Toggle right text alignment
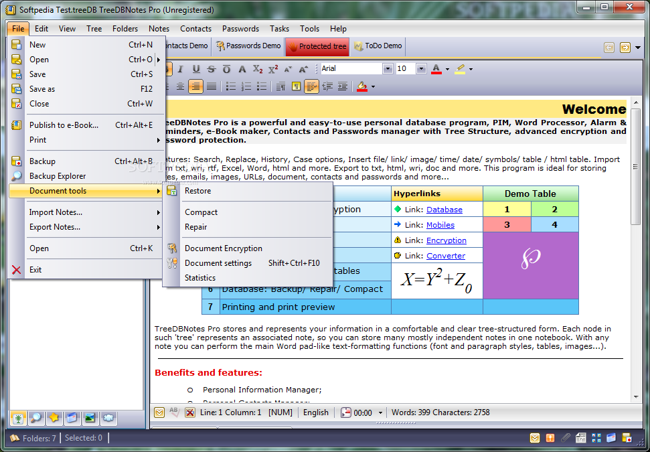The image size is (650, 452). click(x=195, y=86)
